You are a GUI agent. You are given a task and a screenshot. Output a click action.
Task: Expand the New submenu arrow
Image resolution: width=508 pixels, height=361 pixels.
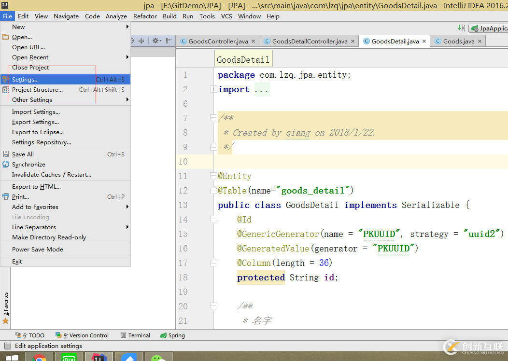tap(127, 27)
